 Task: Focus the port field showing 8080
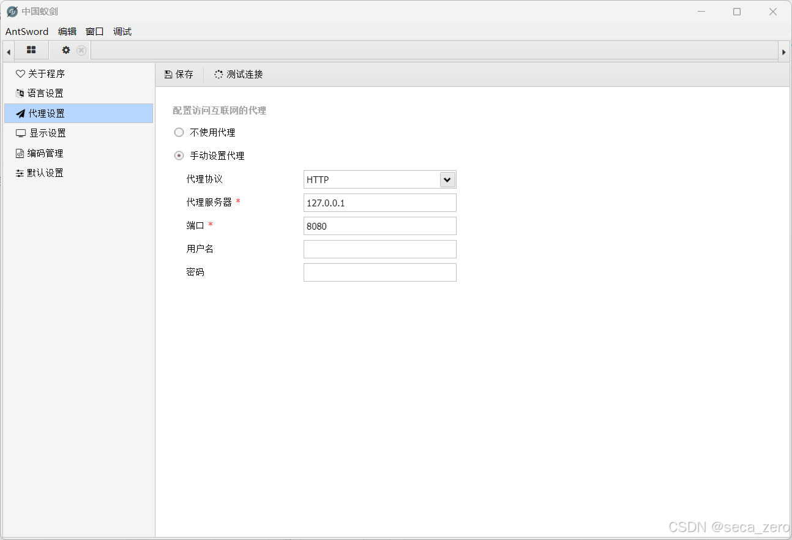coord(380,226)
